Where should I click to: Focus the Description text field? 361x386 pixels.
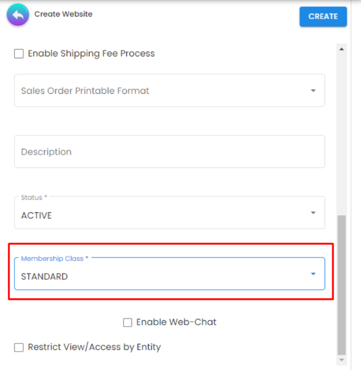click(x=169, y=152)
